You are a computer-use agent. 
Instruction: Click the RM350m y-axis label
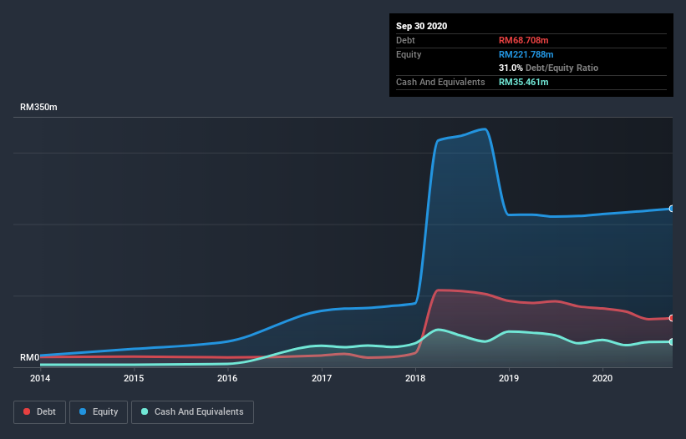38,107
